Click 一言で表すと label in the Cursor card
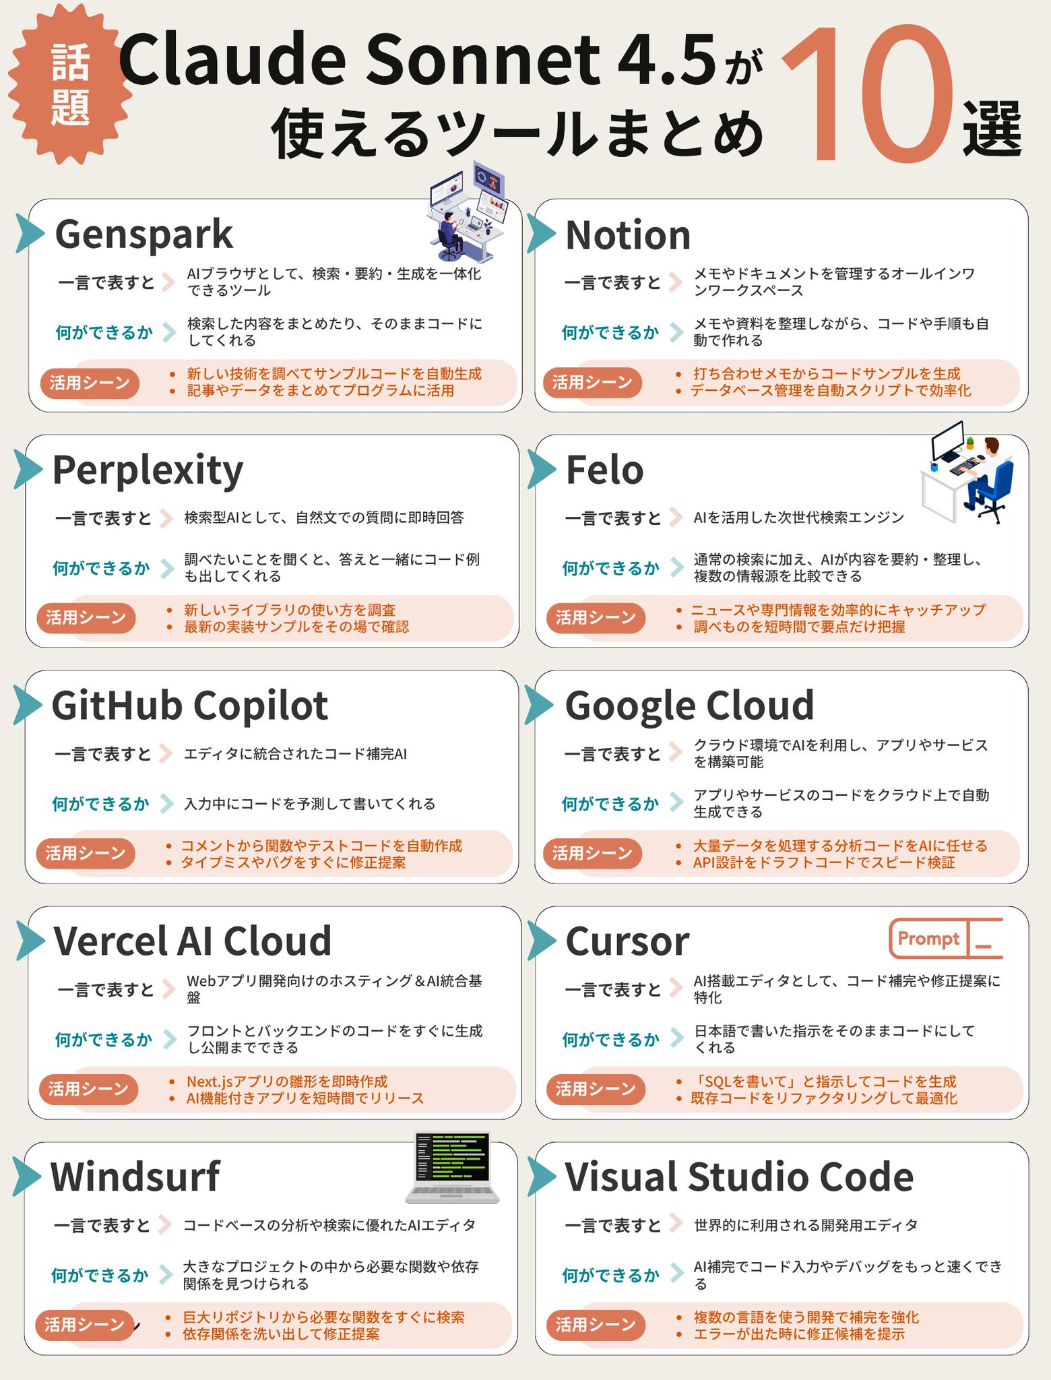The height and width of the screenshot is (1380, 1051). [613, 990]
